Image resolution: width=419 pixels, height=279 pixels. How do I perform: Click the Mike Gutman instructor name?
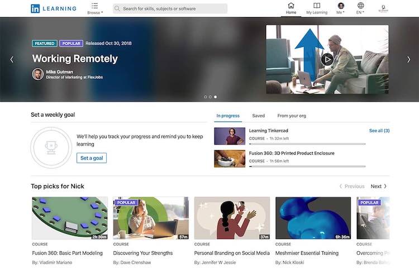pos(59,72)
